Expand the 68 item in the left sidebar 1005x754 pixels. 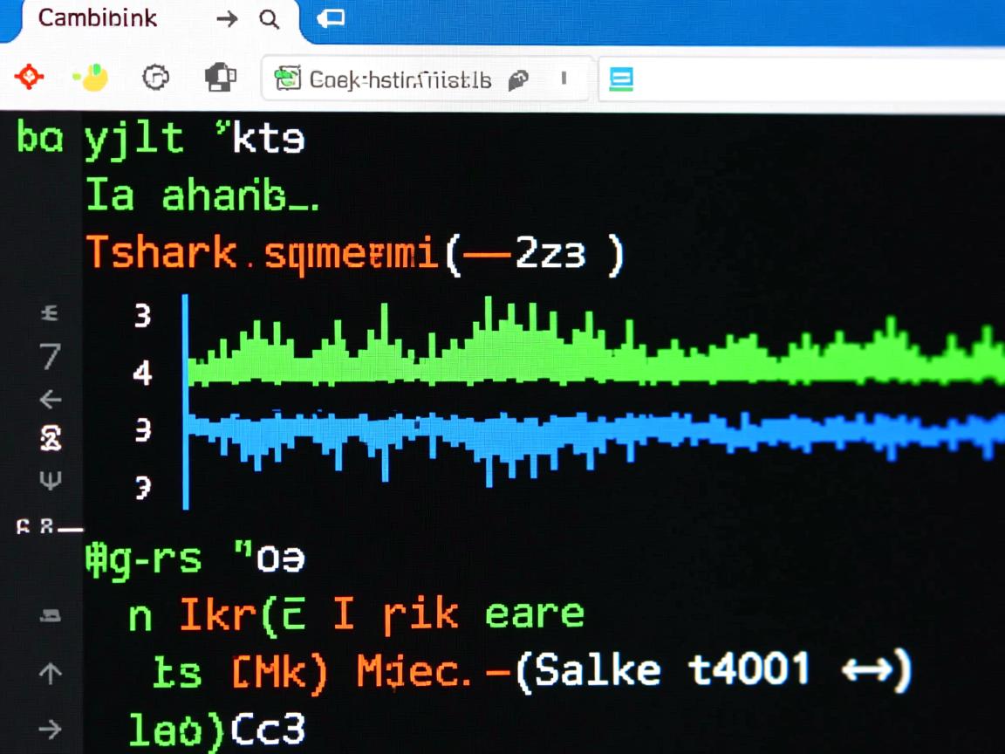coord(35,527)
